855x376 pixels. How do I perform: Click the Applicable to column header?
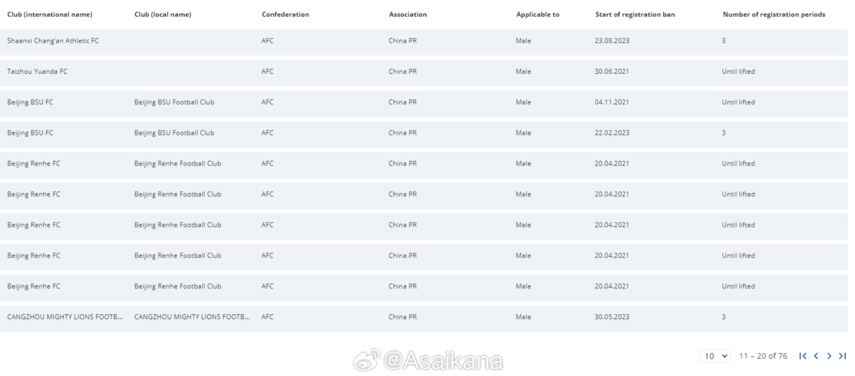[538, 14]
